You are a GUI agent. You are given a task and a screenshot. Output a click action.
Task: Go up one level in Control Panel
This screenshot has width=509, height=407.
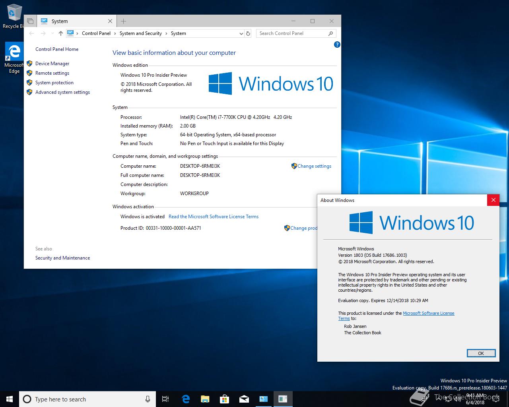pos(60,33)
